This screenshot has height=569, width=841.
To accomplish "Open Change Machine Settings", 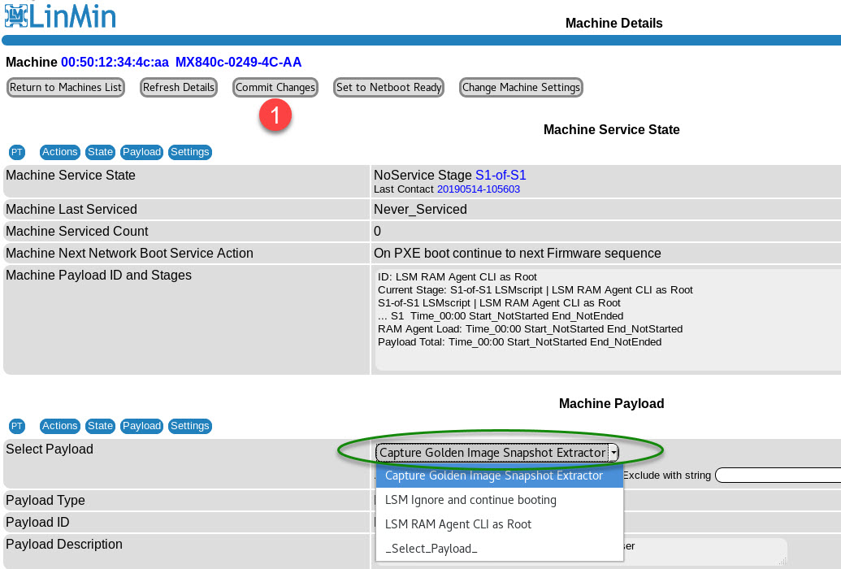I will 521,88.
